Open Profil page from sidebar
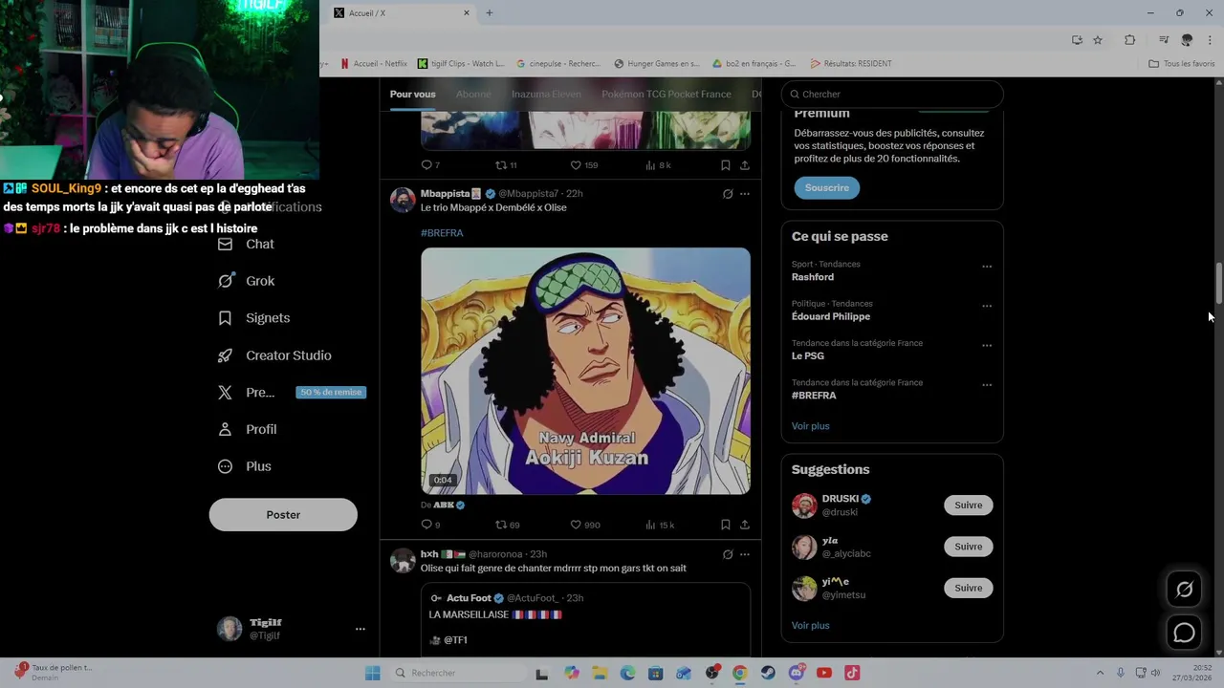The width and height of the screenshot is (1224, 688). (x=247, y=429)
